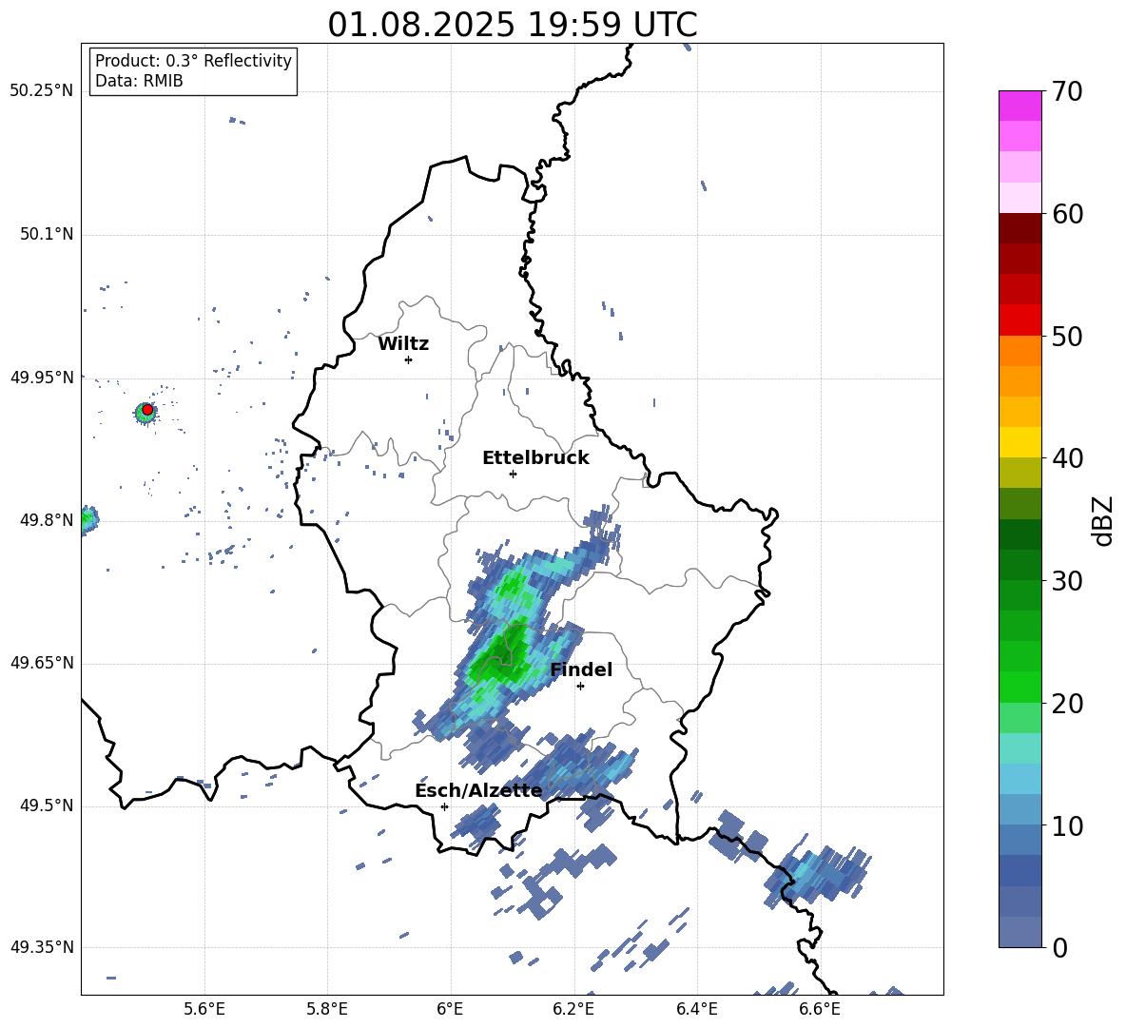Click the Wiltz city label
This screenshot has width=1126, height=1028.
403,344
